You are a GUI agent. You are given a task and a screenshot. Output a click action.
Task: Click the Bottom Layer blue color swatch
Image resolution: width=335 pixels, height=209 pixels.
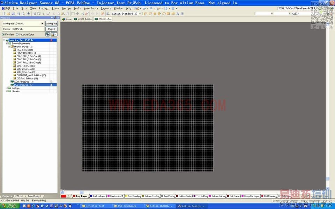(91, 196)
